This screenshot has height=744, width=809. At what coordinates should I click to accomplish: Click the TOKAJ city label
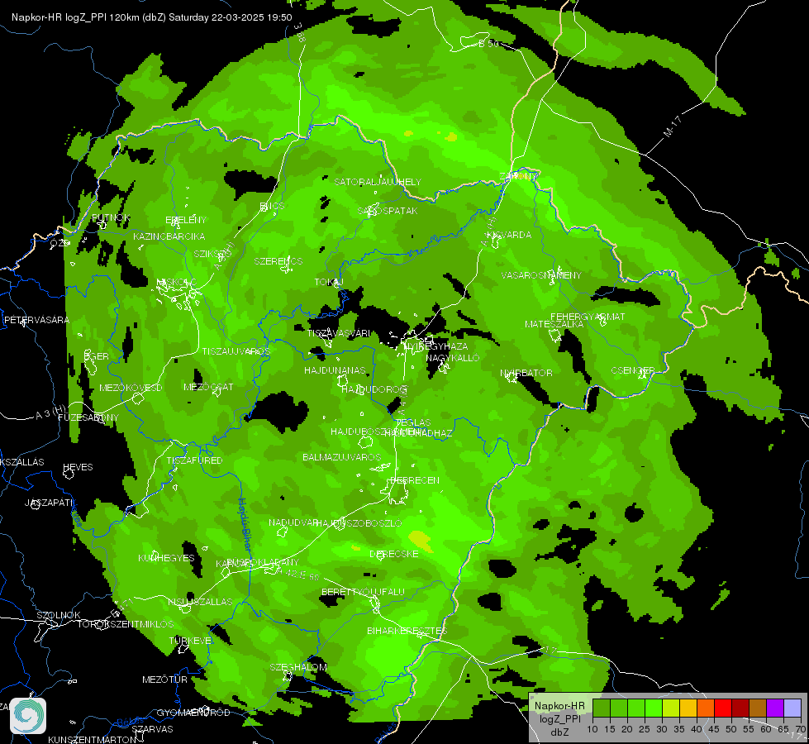tap(329, 282)
